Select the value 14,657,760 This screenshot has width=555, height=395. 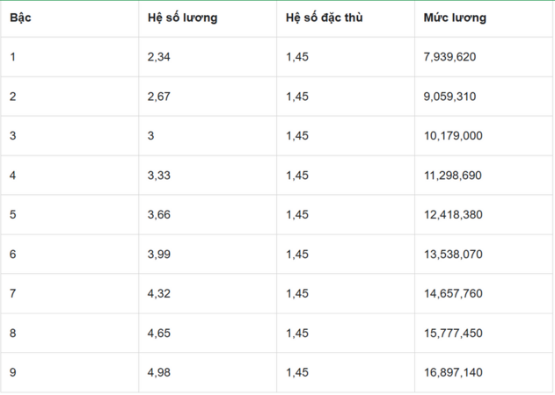coord(453,293)
